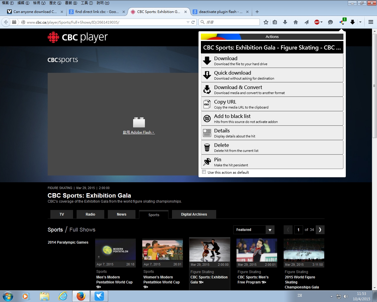
Task: Select Copy URL action
Action: tap(272, 104)
